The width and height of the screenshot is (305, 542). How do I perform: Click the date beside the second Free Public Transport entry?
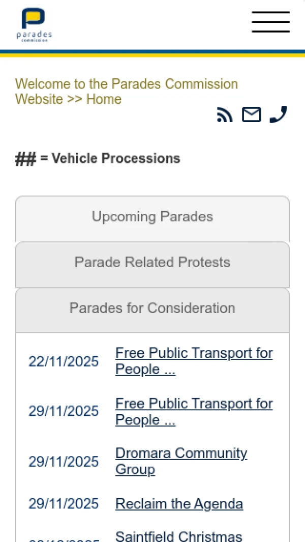click(64, 411)
